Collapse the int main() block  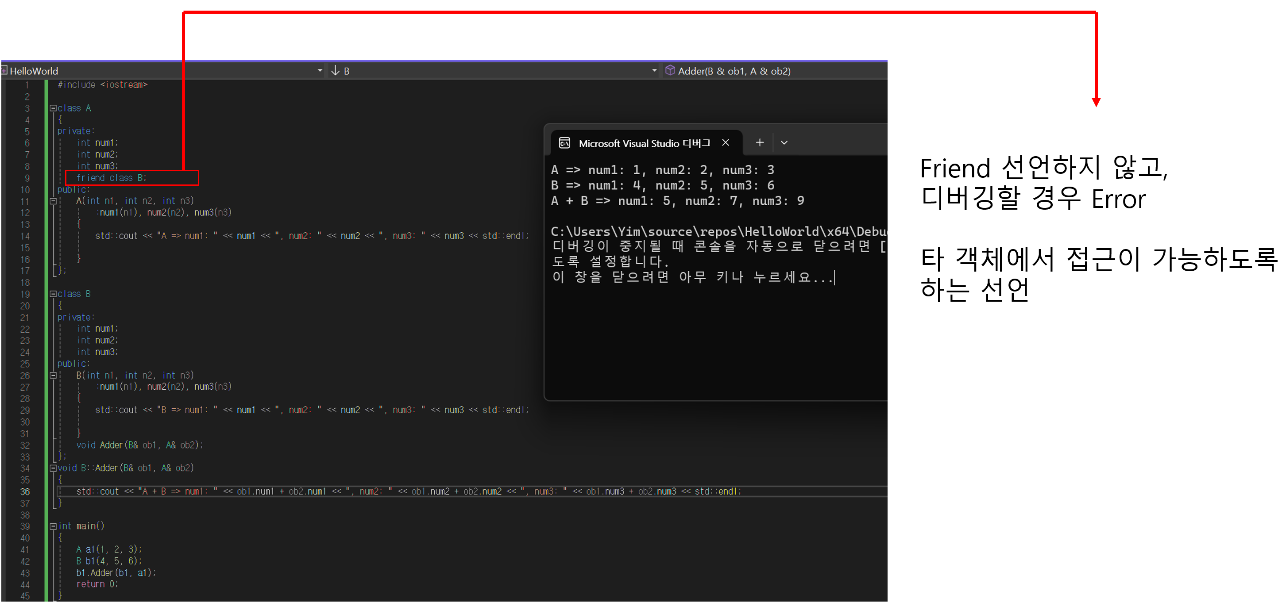(x=53, y=526)
